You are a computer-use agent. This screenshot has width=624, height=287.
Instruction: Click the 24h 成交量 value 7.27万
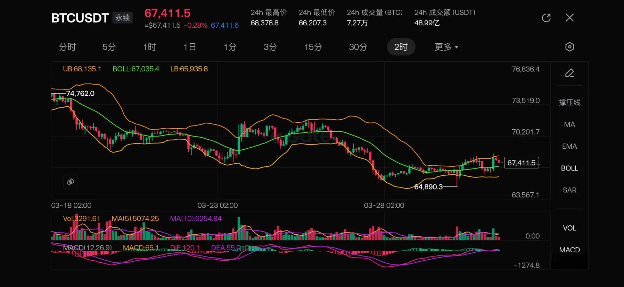(357, 23)
